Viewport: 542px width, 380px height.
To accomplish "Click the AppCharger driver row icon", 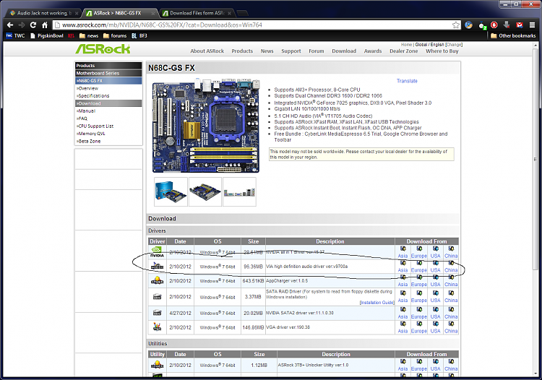I will 158,280.
